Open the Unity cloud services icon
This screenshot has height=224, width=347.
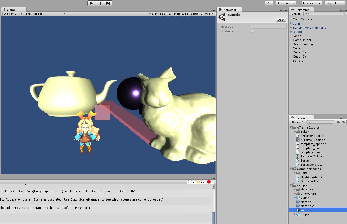[x=269, y=3]
